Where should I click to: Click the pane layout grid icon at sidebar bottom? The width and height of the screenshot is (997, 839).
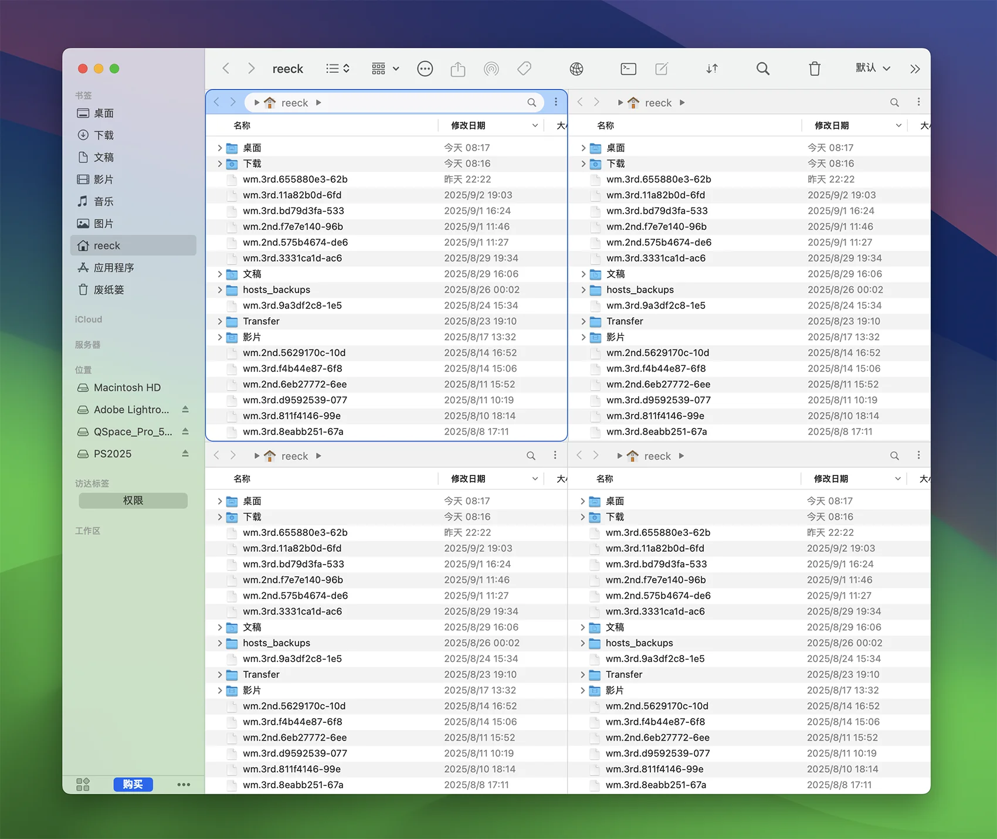click(83, 784)
